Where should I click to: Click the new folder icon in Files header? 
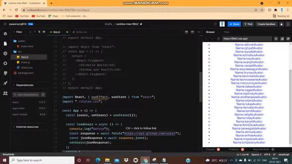point(44,32)
